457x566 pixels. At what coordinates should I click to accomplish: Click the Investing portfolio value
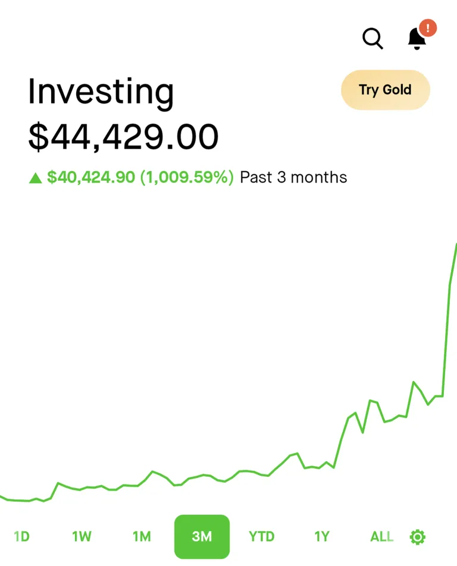coord(124,136)
